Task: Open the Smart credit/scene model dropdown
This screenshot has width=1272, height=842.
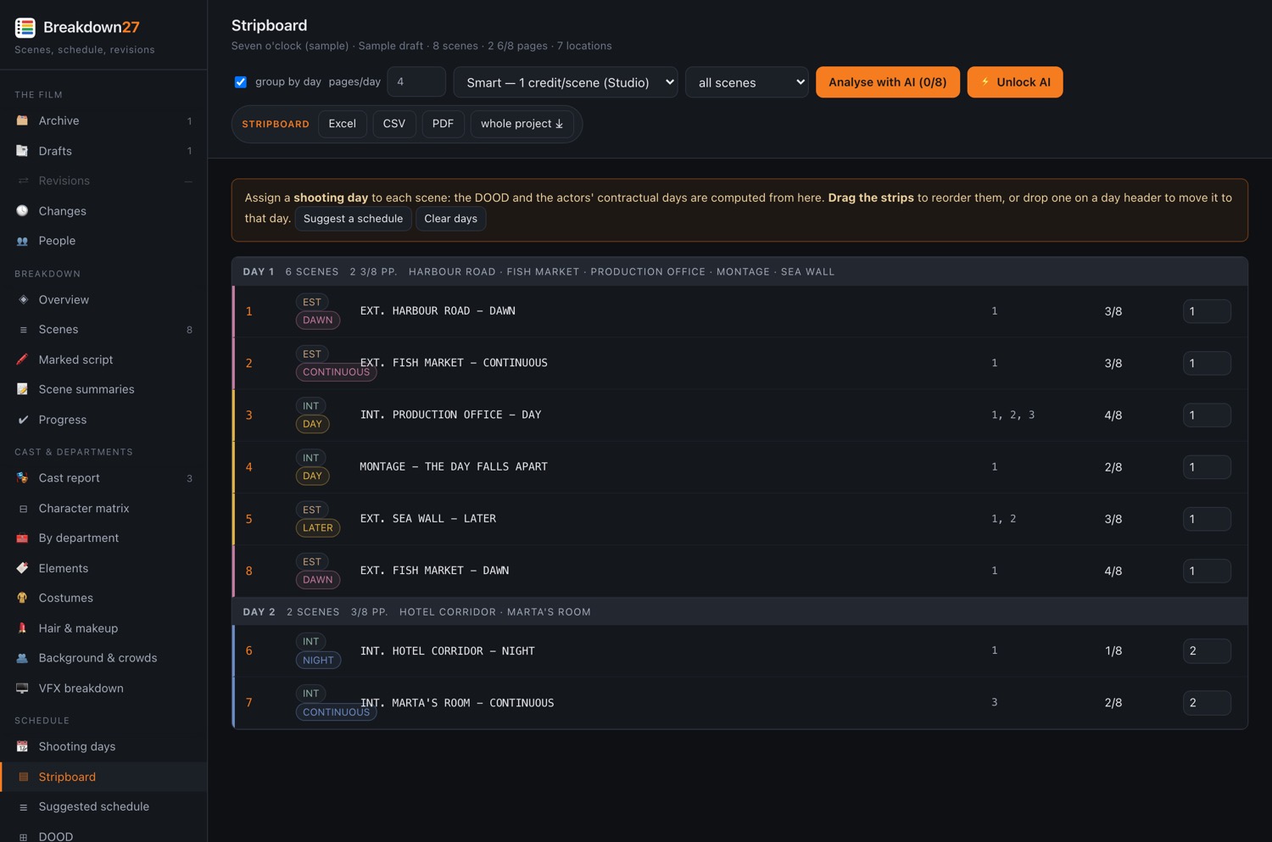Action: [x=566, y=82]
